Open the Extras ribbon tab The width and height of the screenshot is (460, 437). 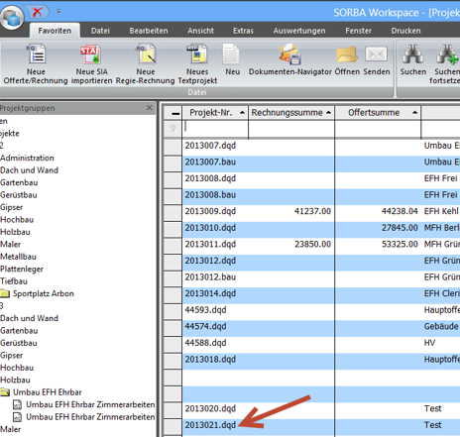pos(243,31)
